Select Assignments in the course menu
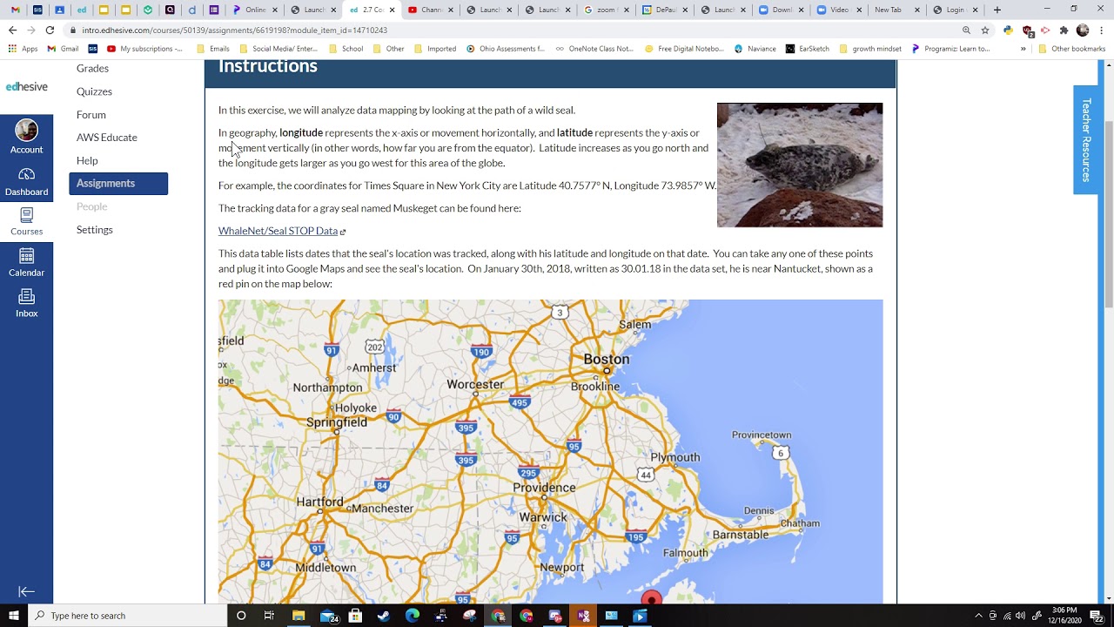 pyautogui.click(x=118, y=183)
